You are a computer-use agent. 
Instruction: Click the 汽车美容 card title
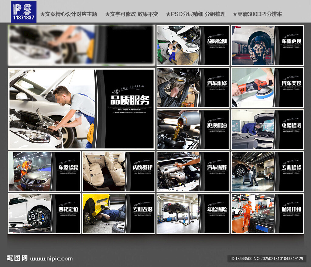292,83
